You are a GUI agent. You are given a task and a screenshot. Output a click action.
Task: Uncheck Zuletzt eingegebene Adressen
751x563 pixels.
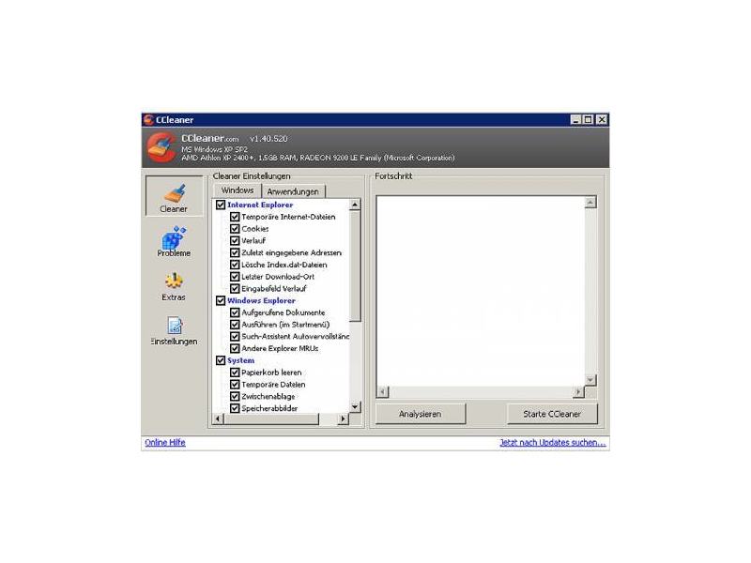pos(235,252)
